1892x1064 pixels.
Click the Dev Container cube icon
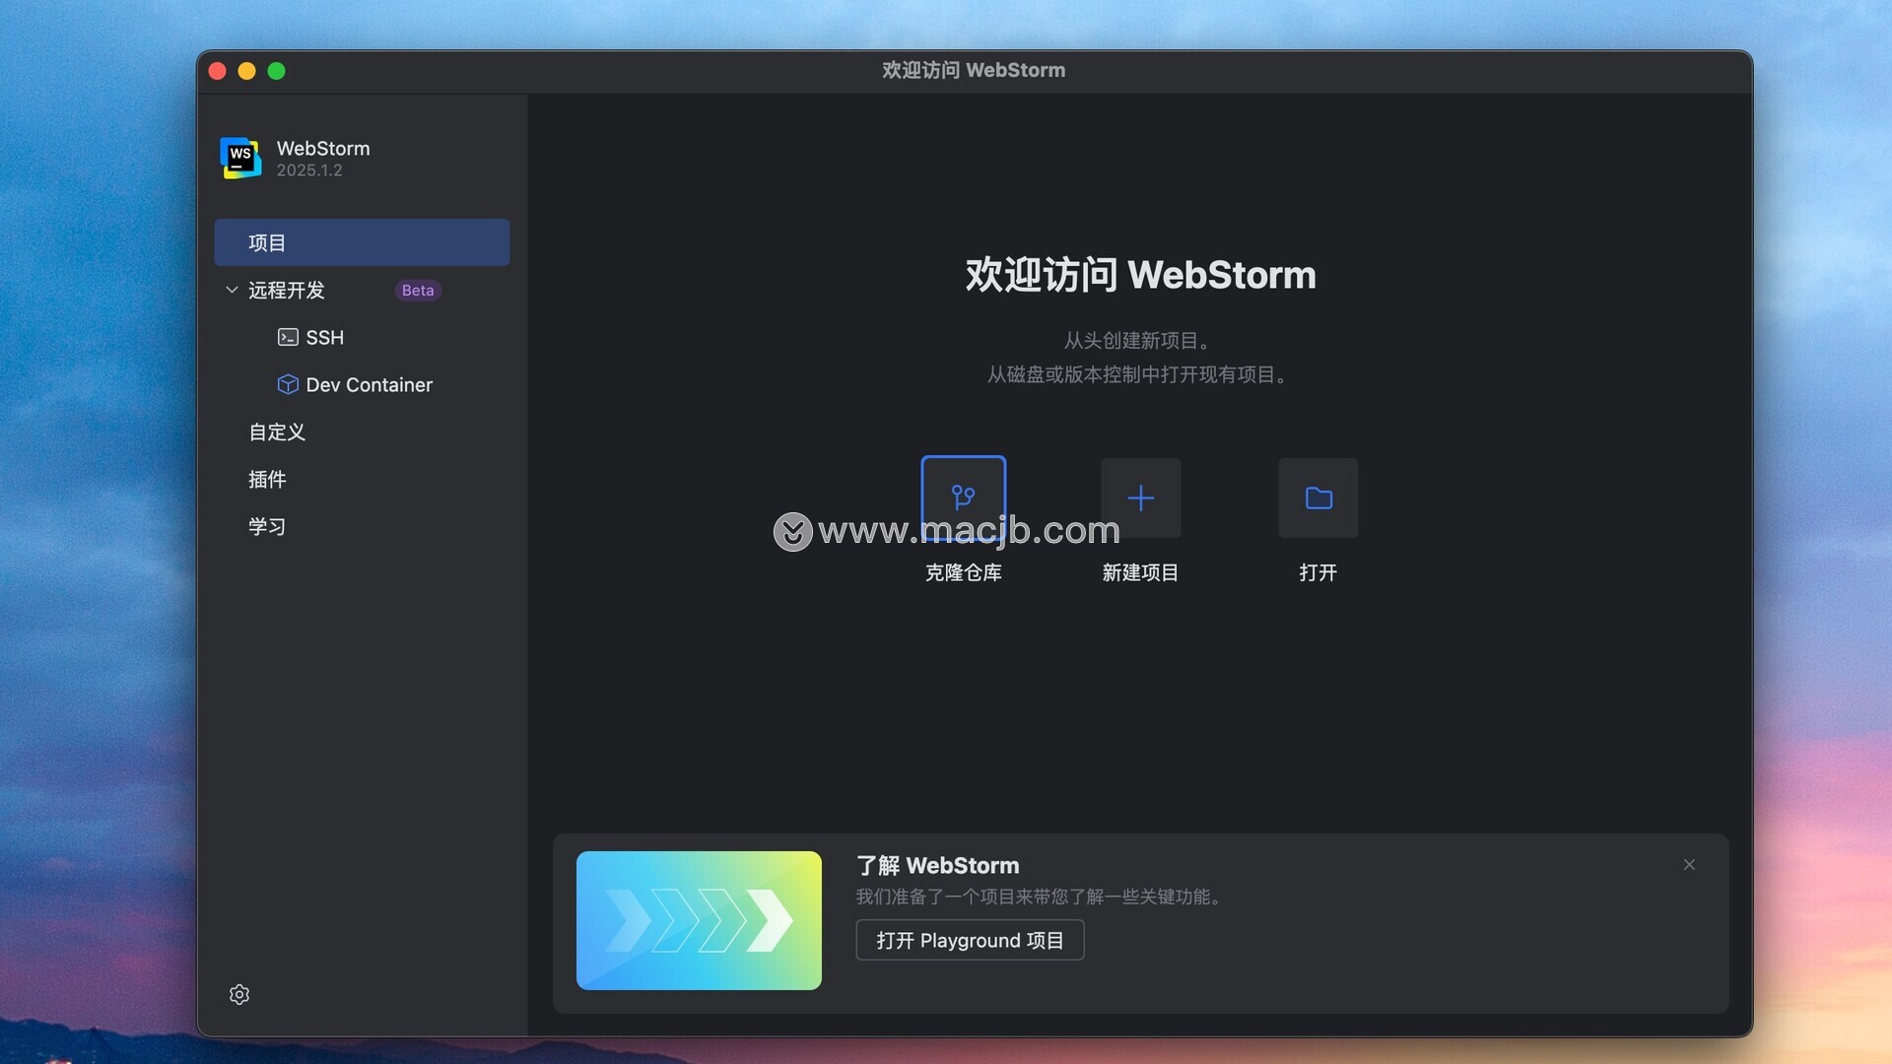click(x=288, y=384)
